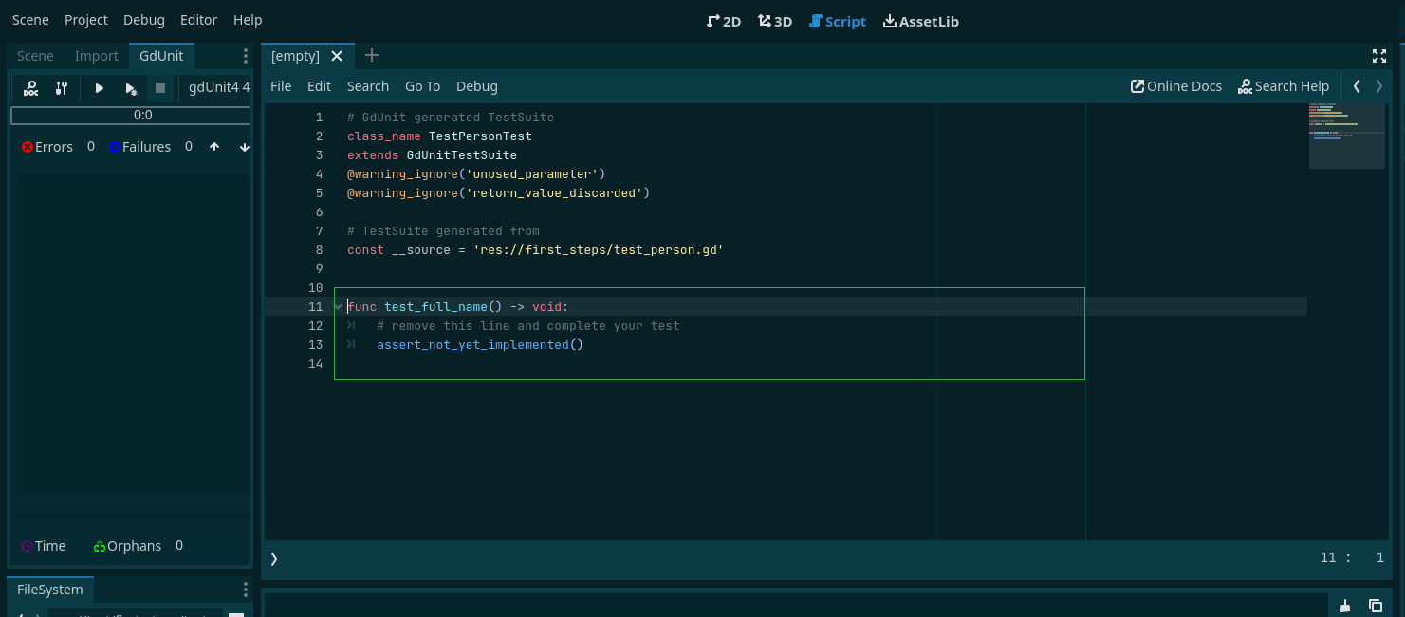Switch to the Script workspace
This screenshot has width=1405, height=617.
838,21
